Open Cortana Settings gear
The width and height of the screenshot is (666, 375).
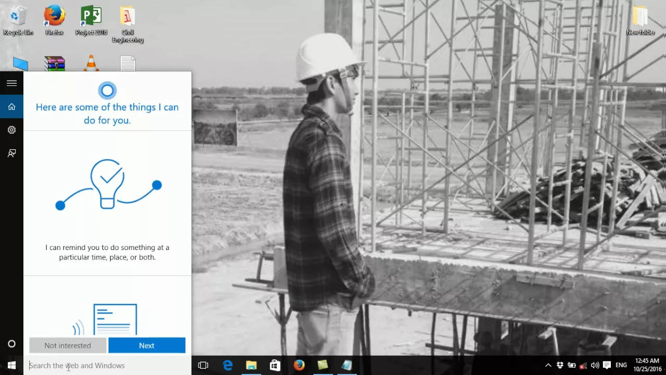tap(11, 130)
